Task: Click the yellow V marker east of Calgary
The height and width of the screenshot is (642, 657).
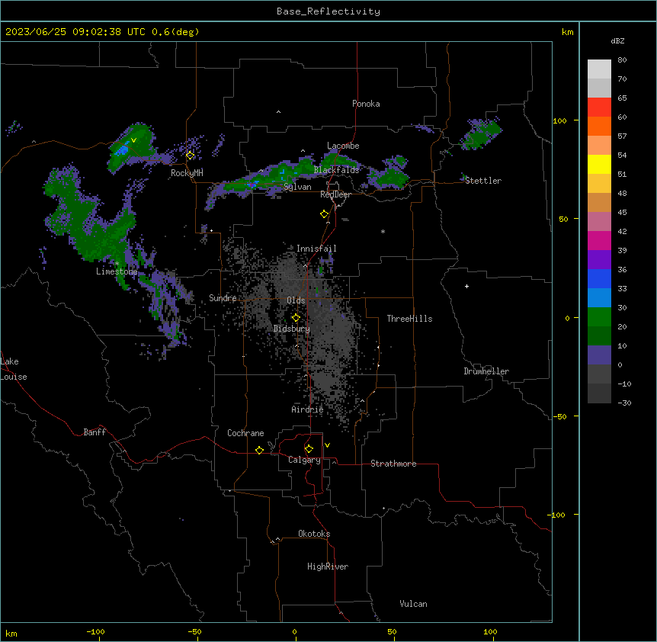Action: coord(327,445)
